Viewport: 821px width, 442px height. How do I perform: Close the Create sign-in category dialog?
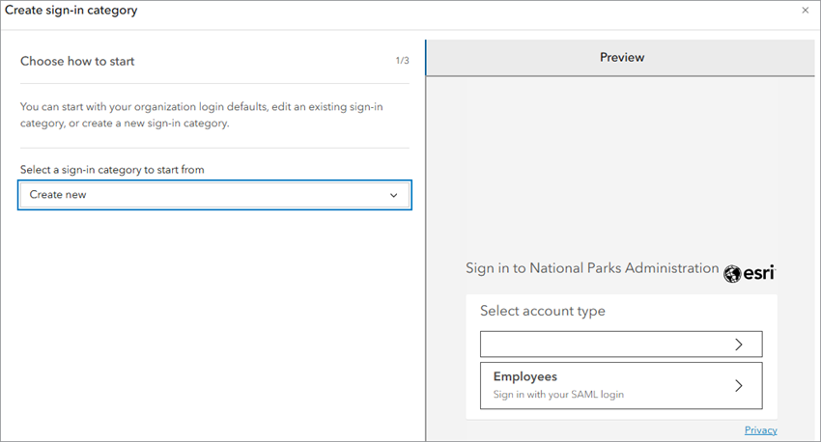tap(805, 11)
